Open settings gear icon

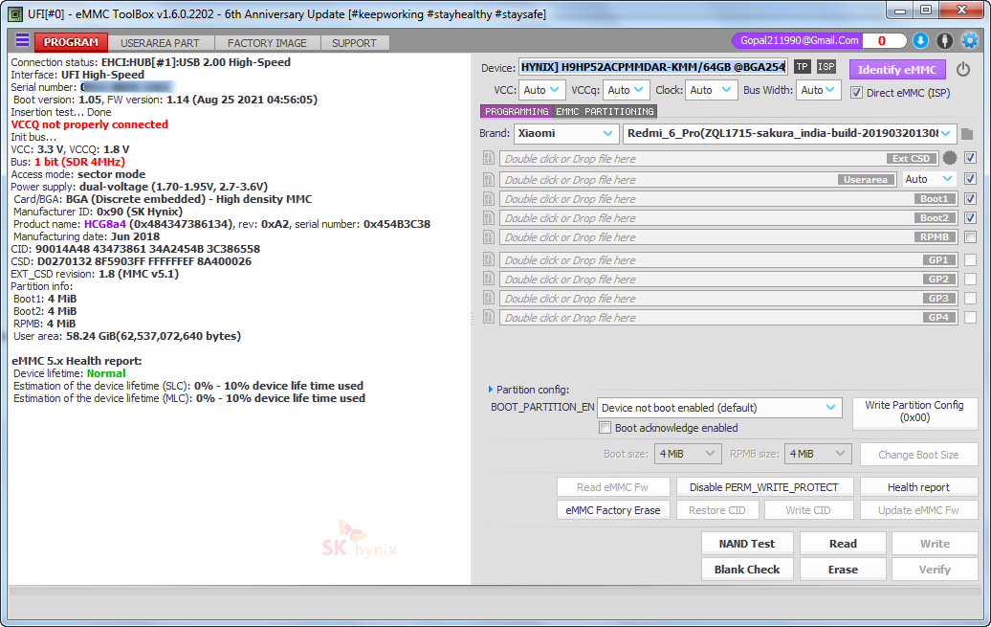pyautogui.click(x=970, y=40)
